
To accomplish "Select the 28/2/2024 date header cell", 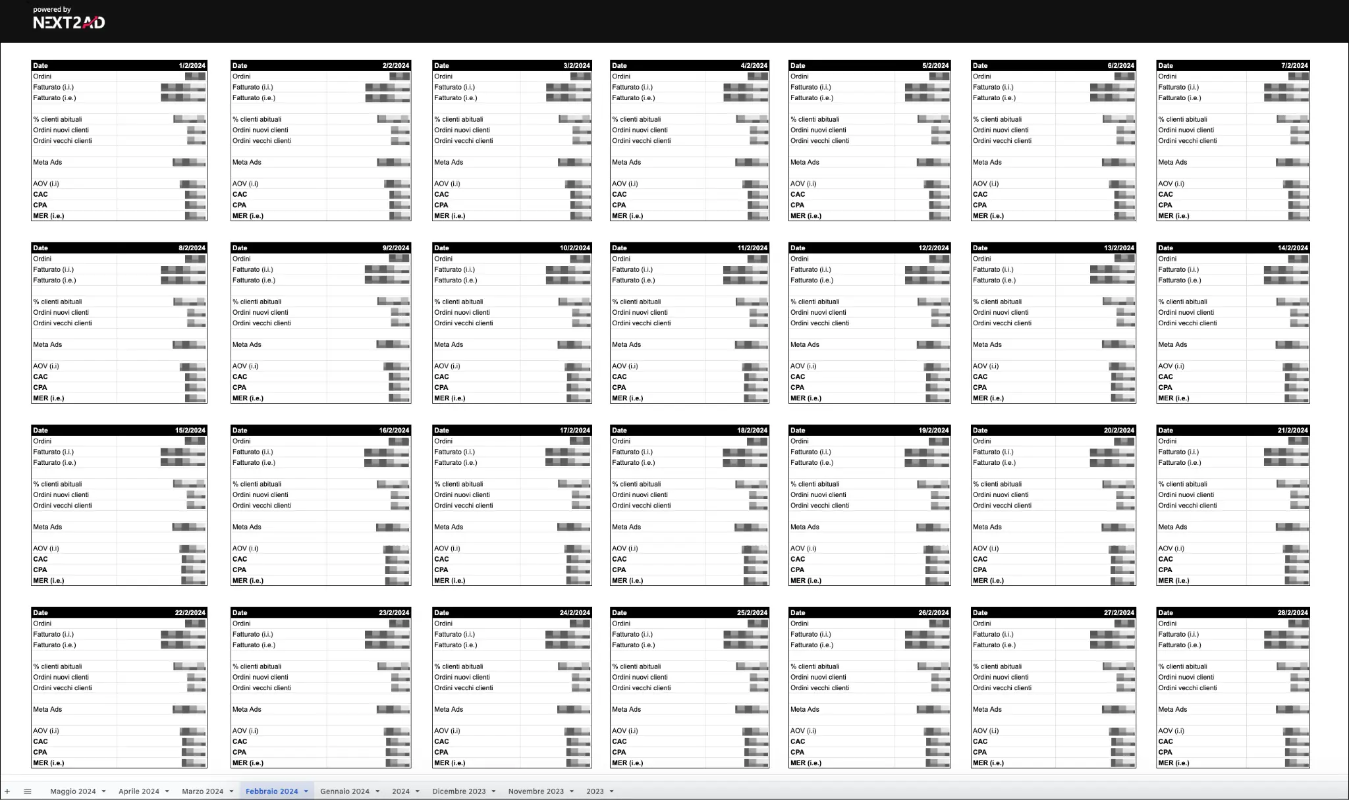I will [x=1292, y=613].
